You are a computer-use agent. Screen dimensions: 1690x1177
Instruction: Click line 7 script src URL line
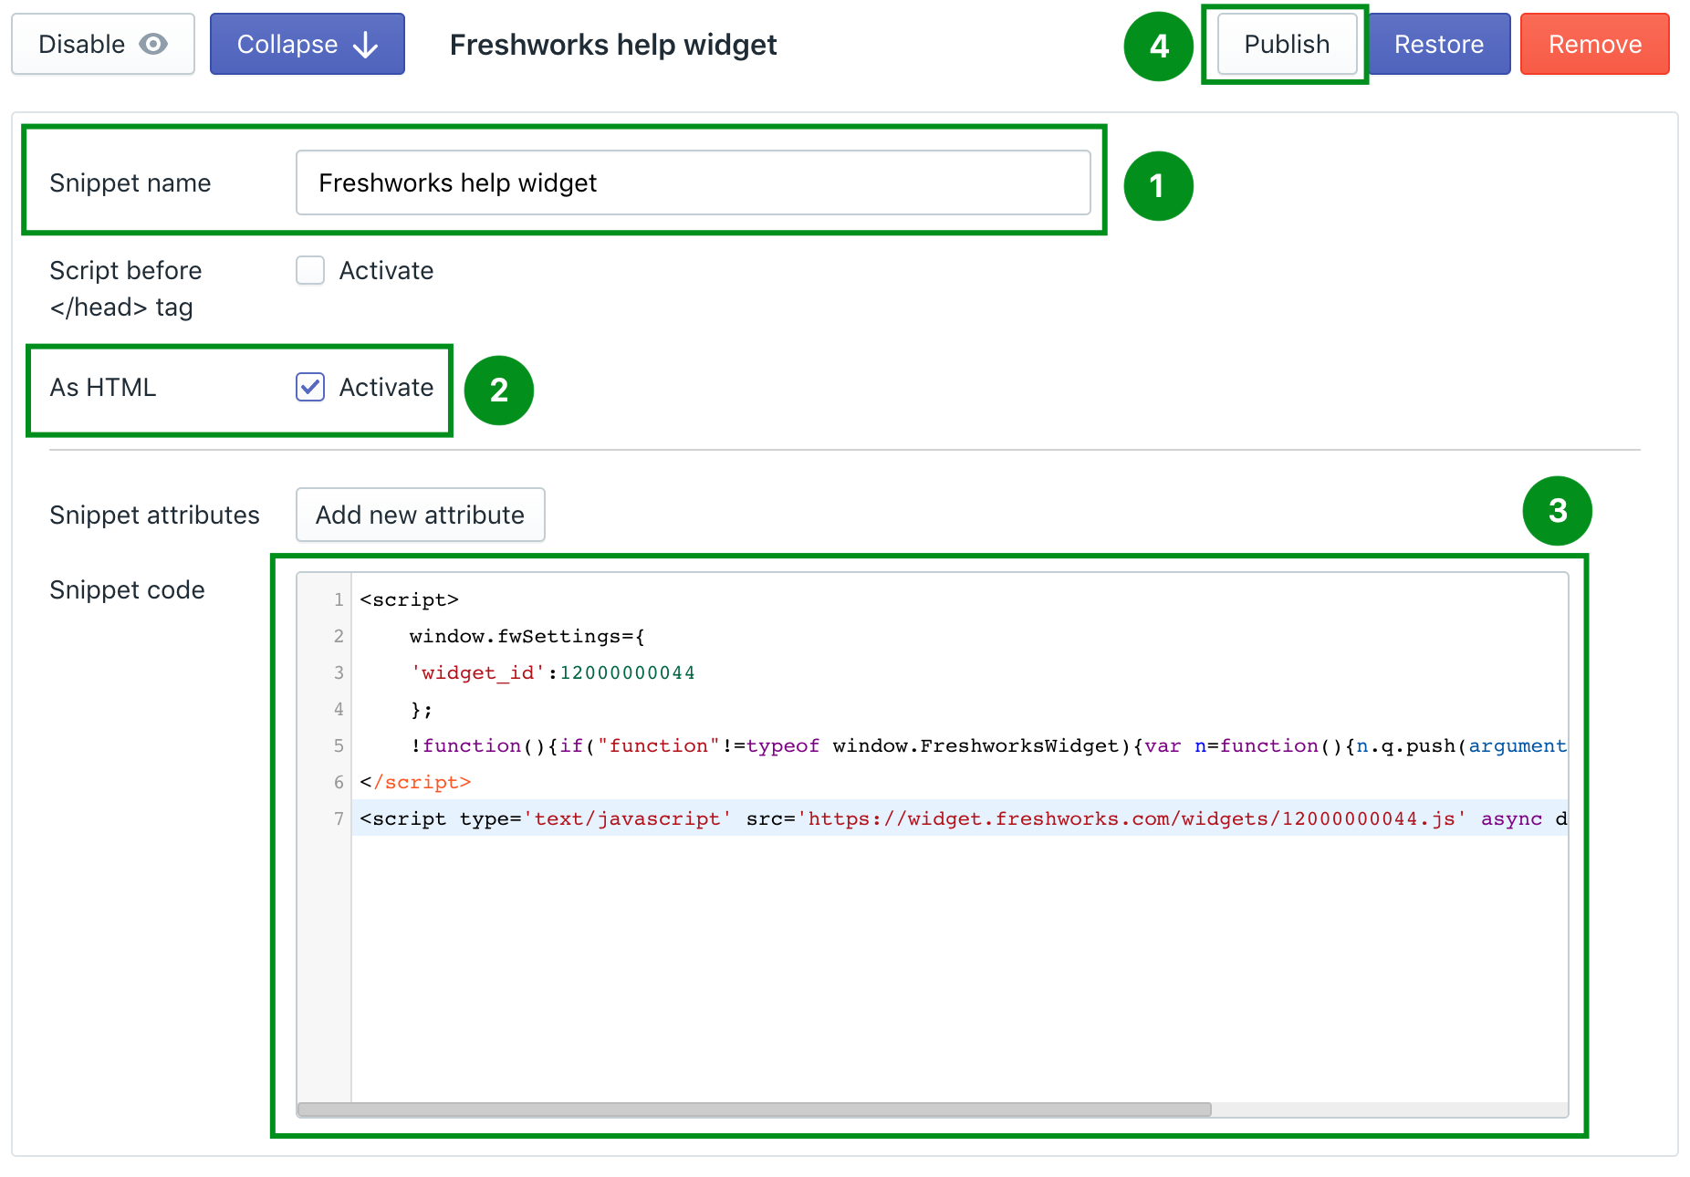click(x=959, y=818)
